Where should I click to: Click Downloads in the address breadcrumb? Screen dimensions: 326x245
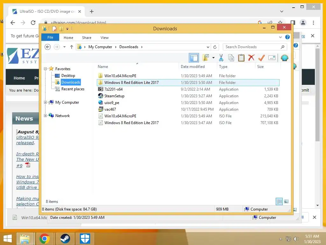point(129,47)
